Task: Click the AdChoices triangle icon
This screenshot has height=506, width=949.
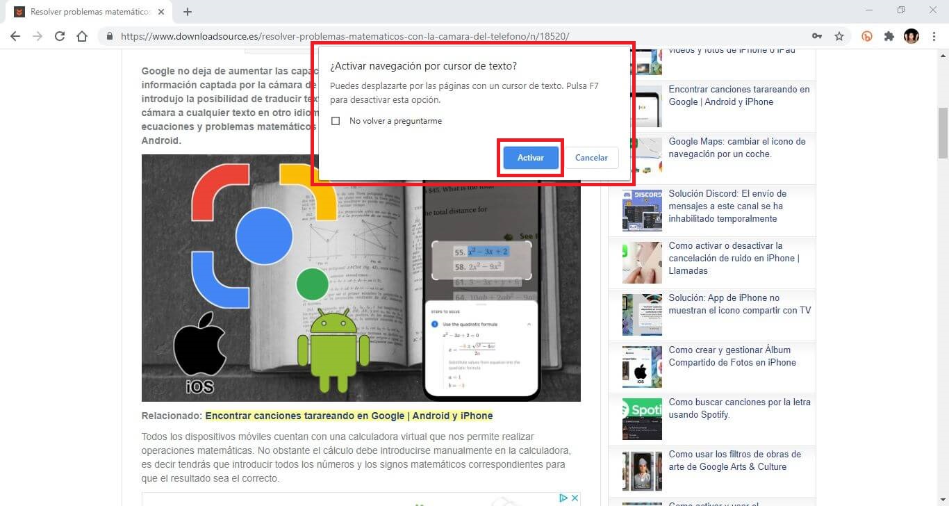Action: point(564,498)
